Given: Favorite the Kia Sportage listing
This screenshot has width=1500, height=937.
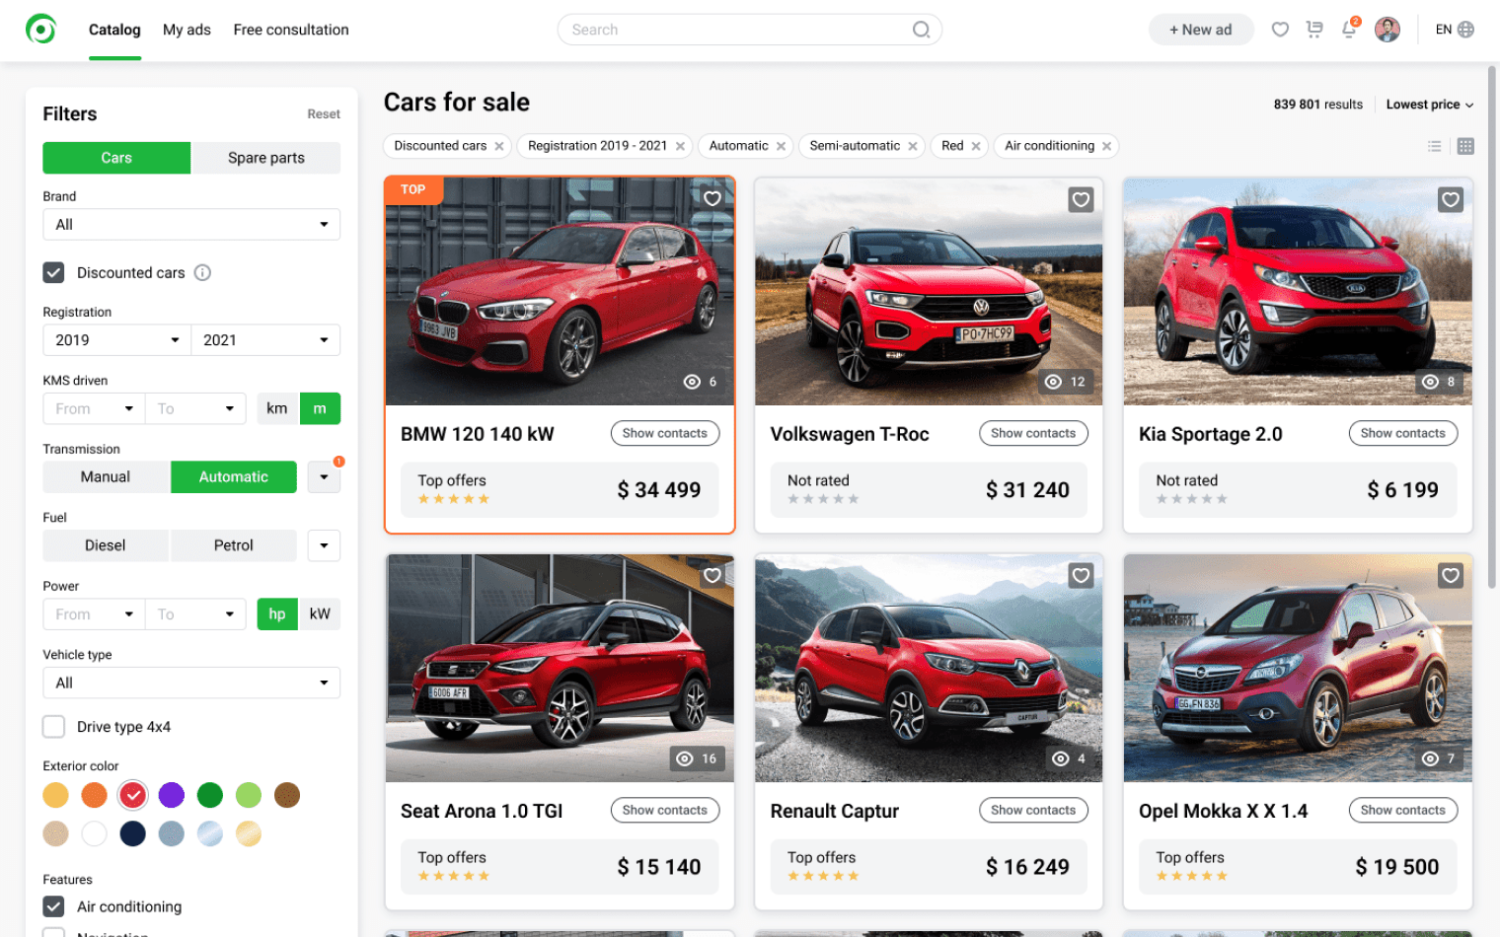Looking at the screenshot, I should (x=1451, y=200).
